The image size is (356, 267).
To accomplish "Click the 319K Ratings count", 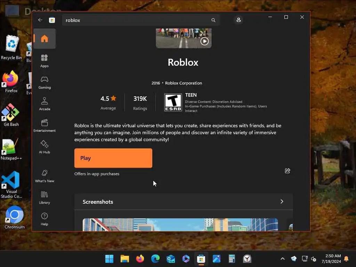I will 140,103.
